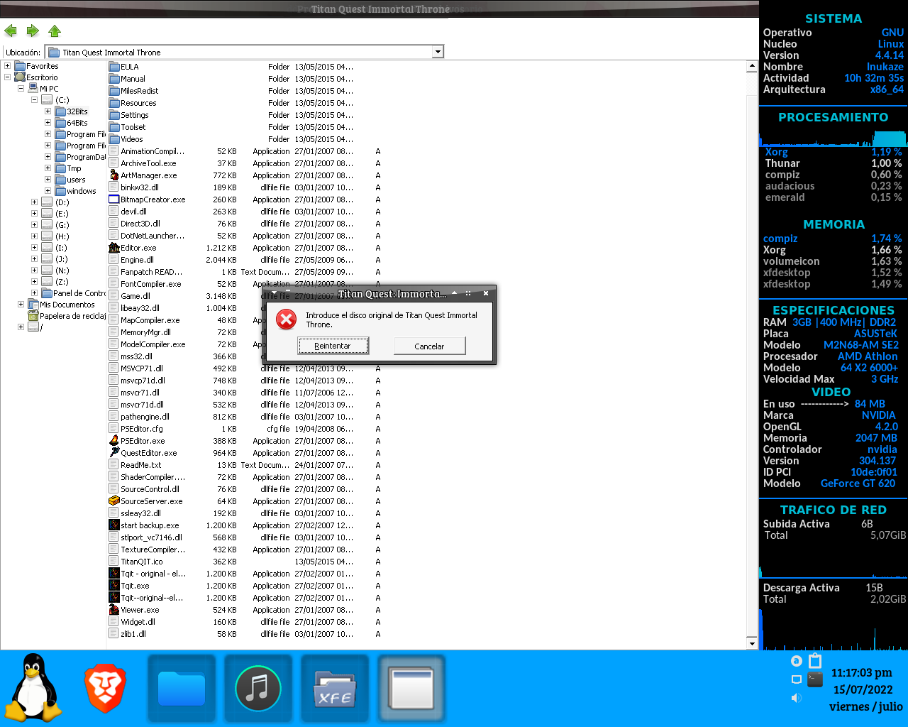Click file list scrollbar up arrow
This screenshot has height=727, width=908.
pyautogui.click(x=752, y=67)
